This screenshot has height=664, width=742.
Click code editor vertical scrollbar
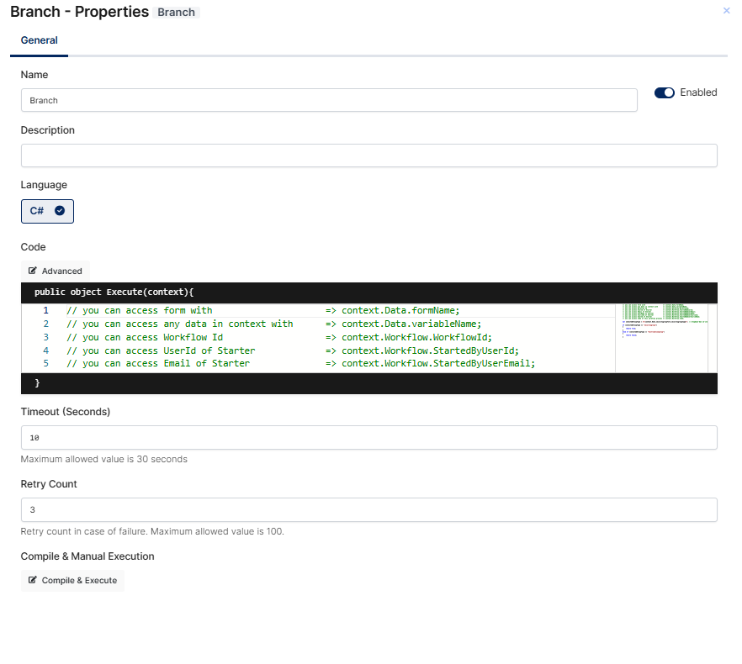click(x=713, y=338)
